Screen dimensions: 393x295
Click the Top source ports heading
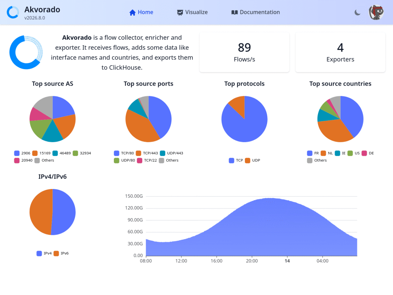point(148,84)
